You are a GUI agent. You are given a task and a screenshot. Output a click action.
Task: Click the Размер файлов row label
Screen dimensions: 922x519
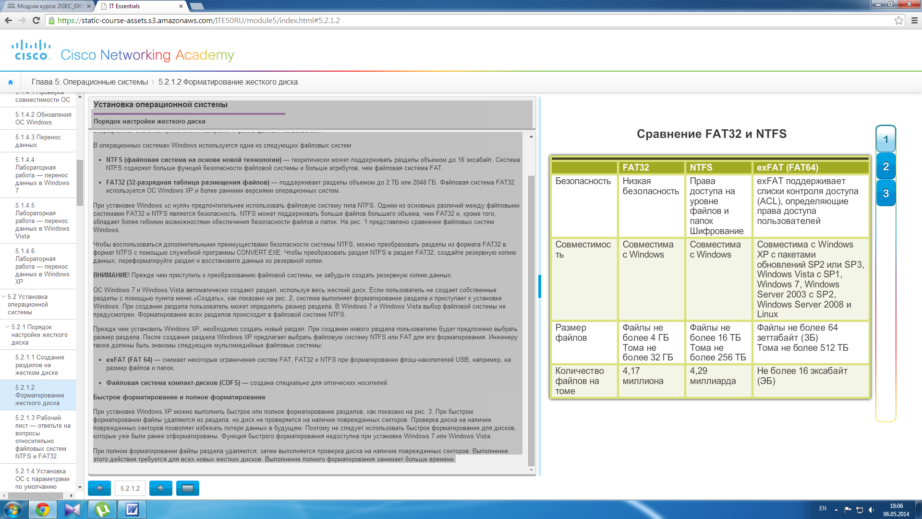571,333
